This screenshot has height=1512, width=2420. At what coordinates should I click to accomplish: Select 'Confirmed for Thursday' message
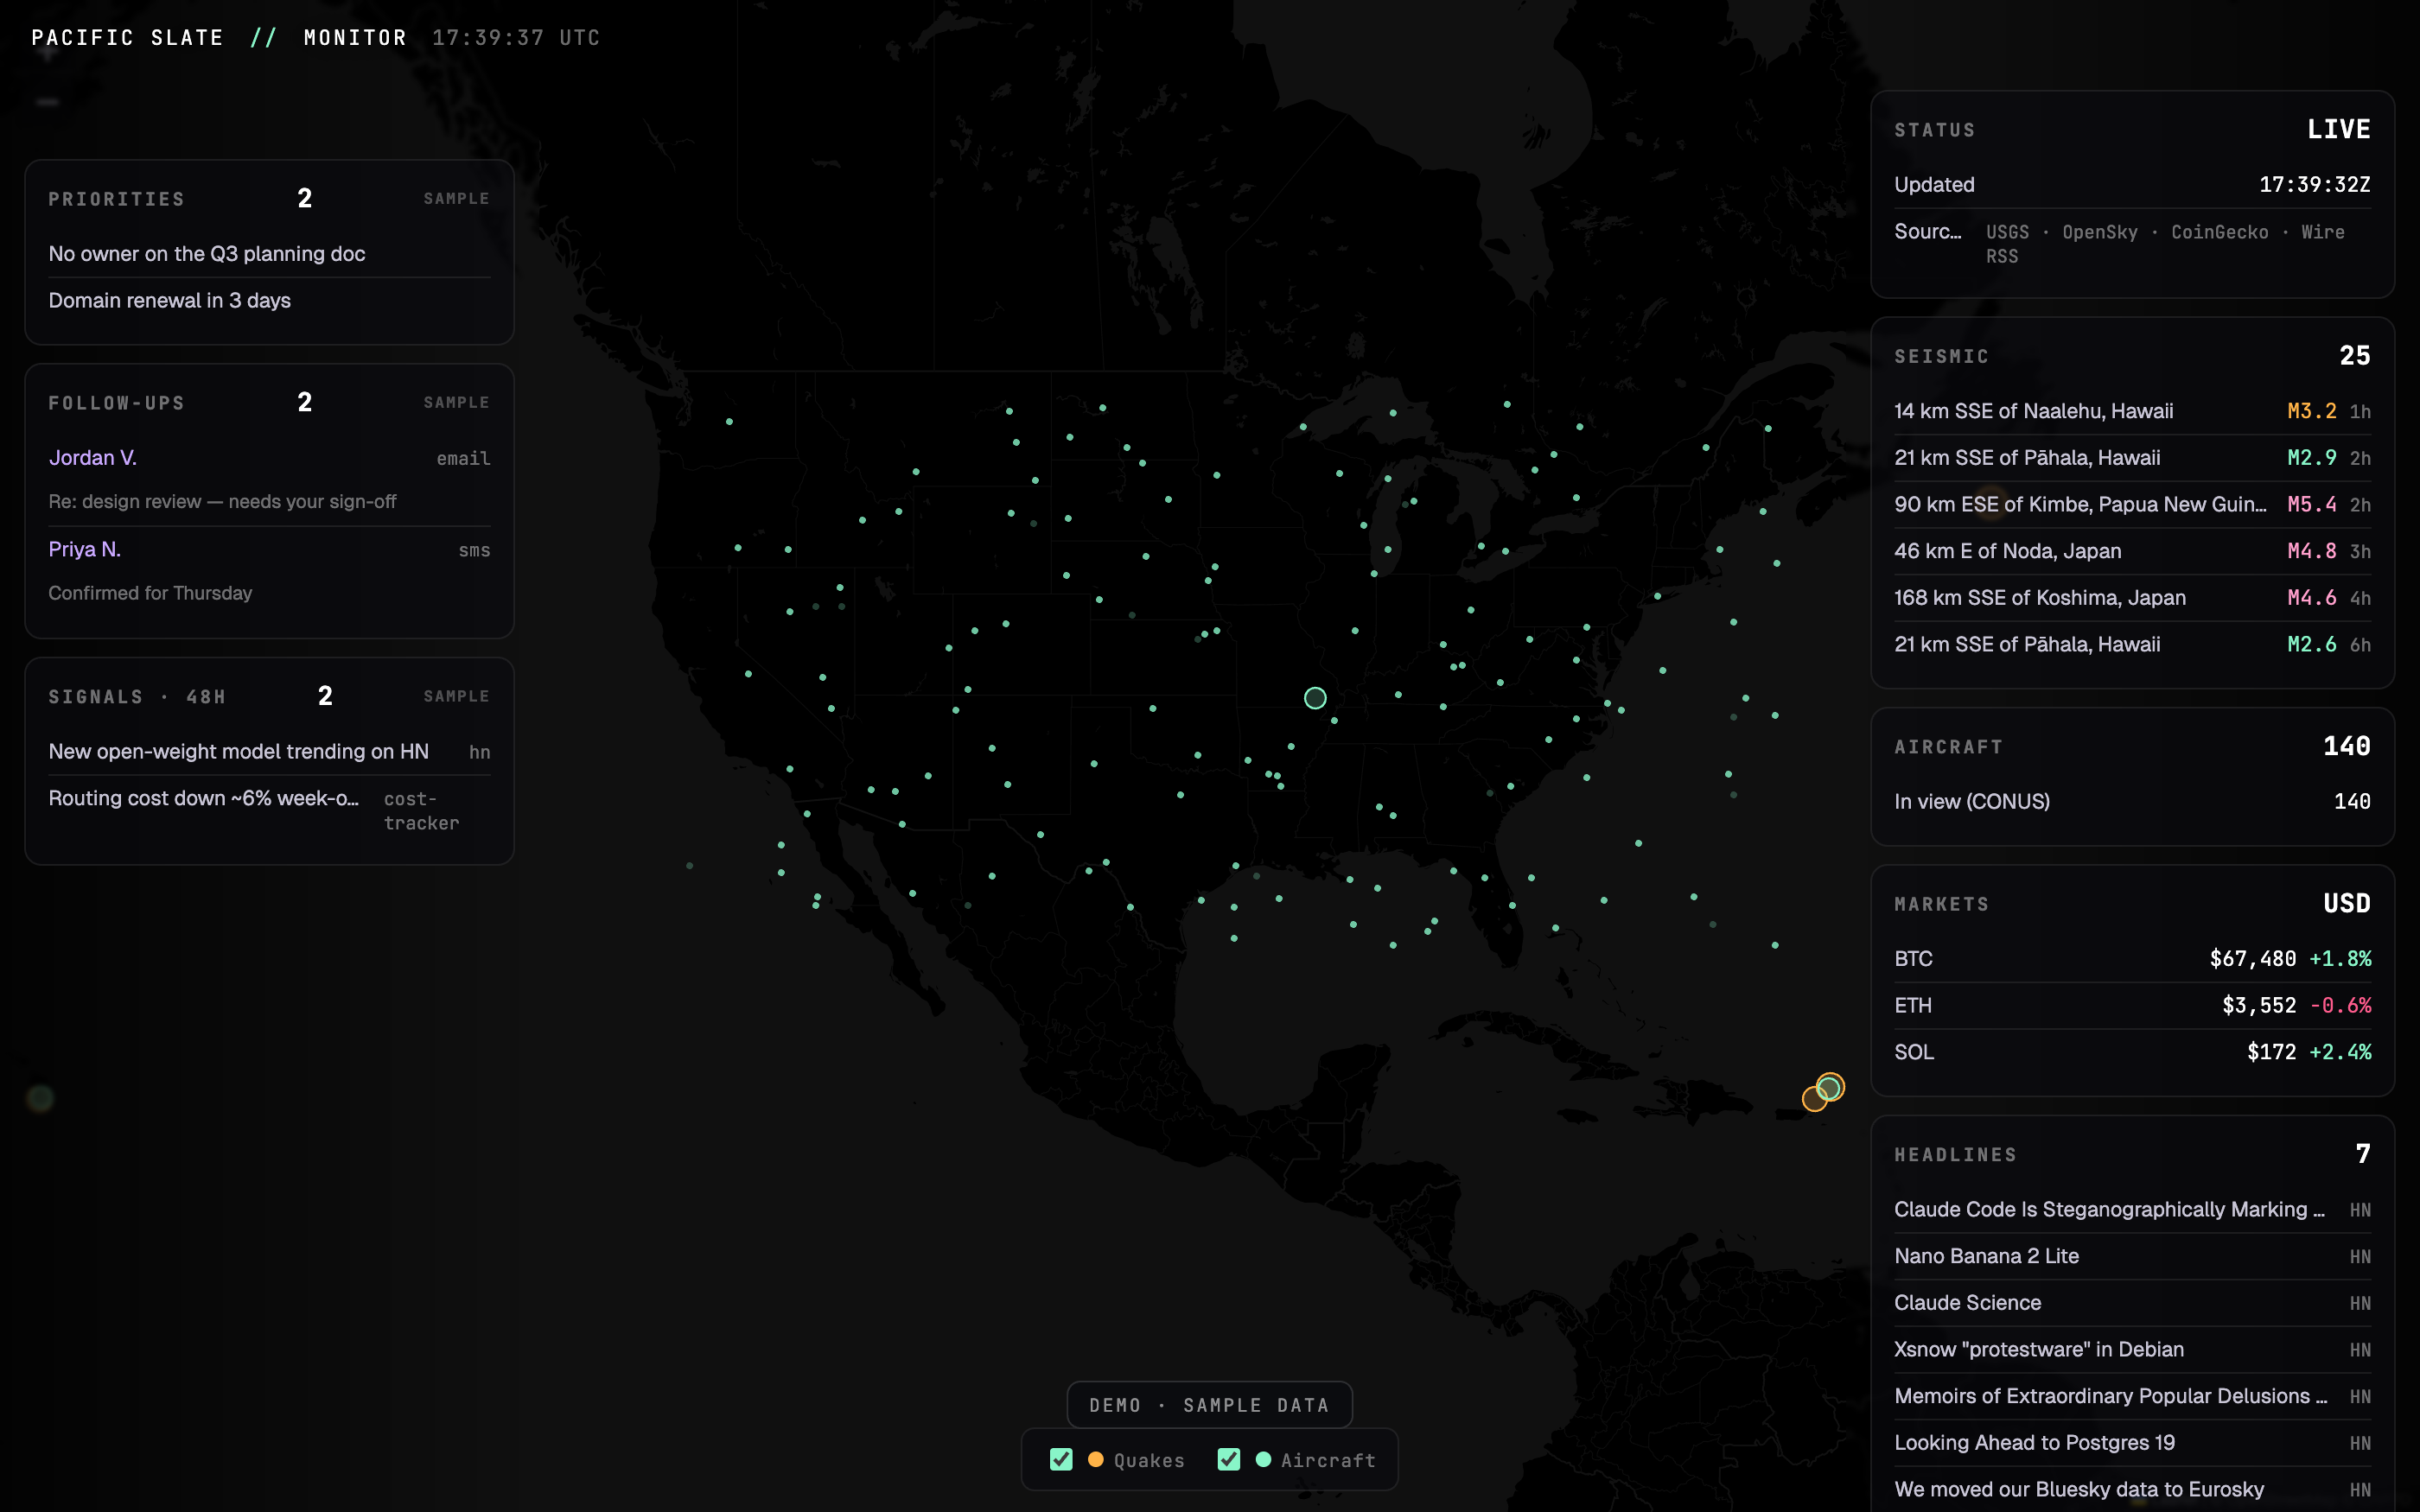(x=150, y=594)
